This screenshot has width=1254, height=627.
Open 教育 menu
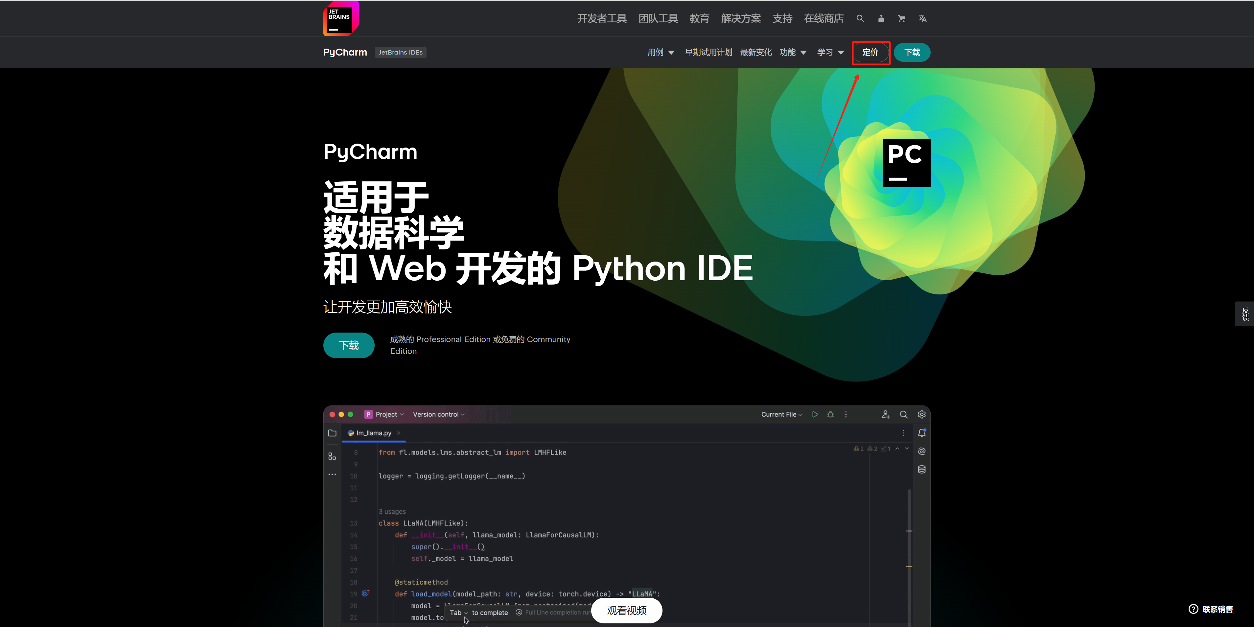click(x=700, y=18)
